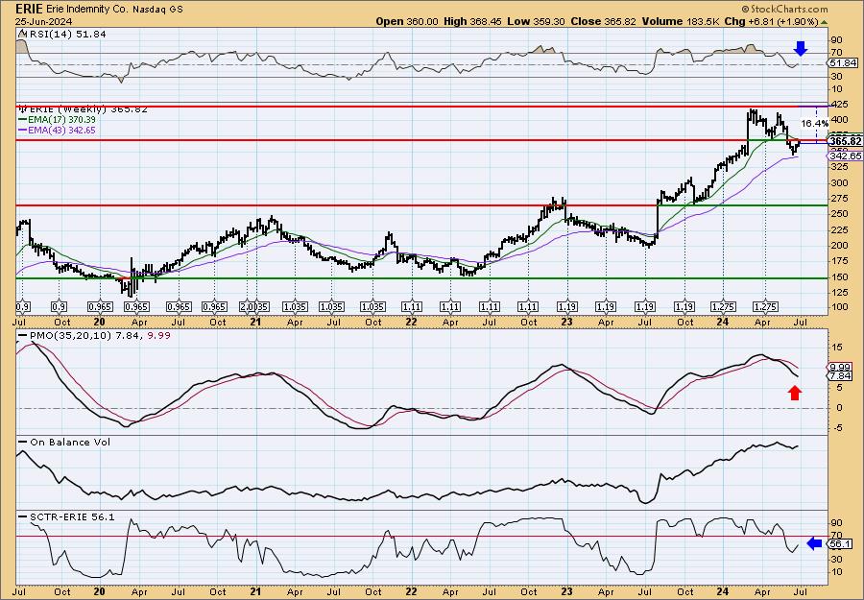This screenshot has height=600, width=864.
Task: Click the Low 359.30 value
Action: pos(535,21)
